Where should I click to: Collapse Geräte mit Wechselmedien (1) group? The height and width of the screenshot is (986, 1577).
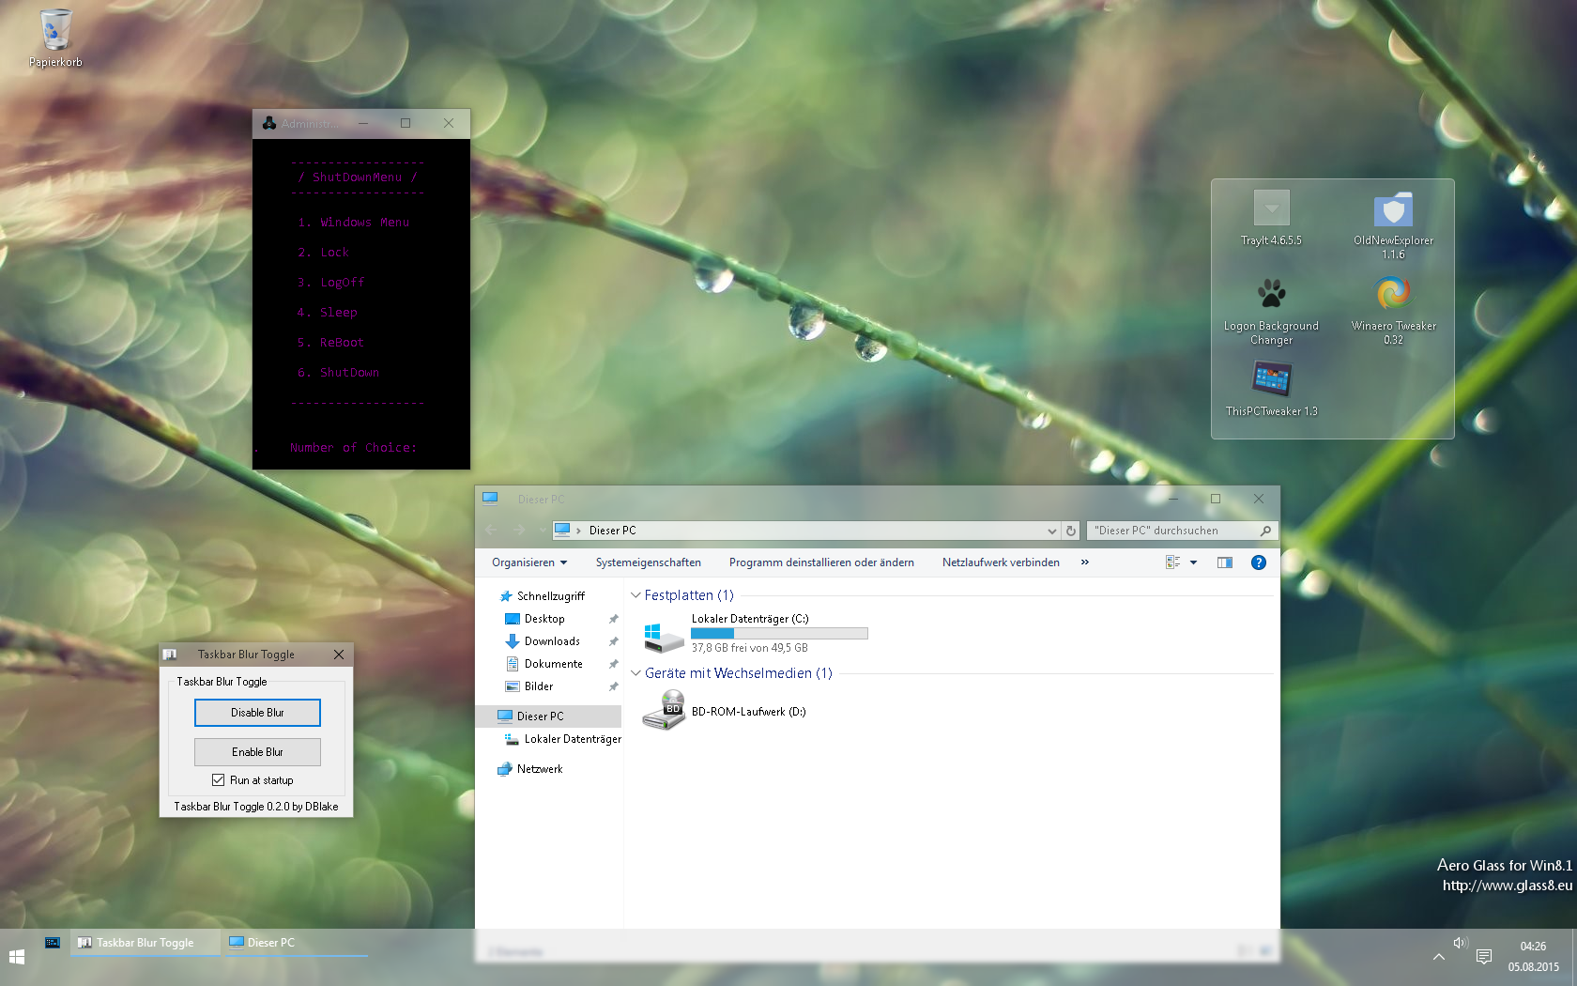[635, 673]
